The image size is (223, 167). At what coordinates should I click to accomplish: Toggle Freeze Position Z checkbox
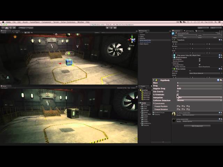click(187, 106)
